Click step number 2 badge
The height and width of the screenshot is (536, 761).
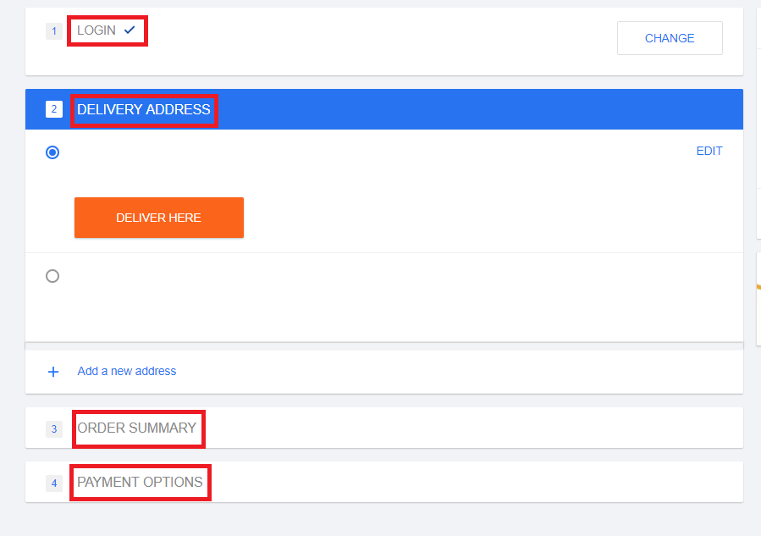pyautogui.click(x=54, y=109)
